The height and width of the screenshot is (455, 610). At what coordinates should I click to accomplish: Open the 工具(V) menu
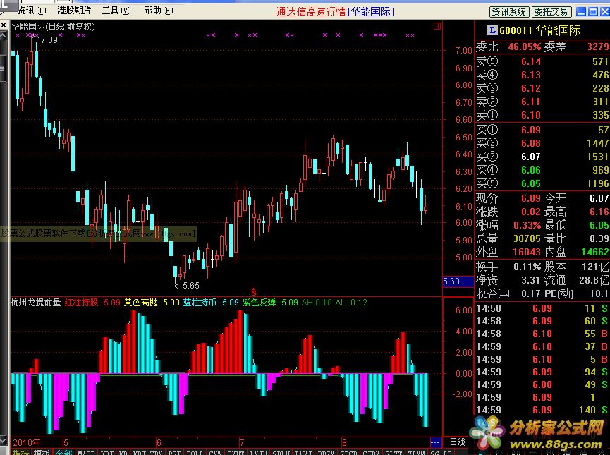click(x=116, y=11)
